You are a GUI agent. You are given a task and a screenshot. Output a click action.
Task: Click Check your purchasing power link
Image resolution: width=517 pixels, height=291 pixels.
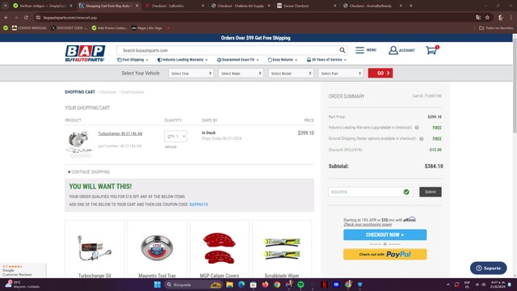(x=368, y=225)
